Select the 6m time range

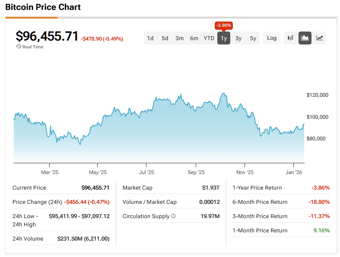(x=194, y=38)
